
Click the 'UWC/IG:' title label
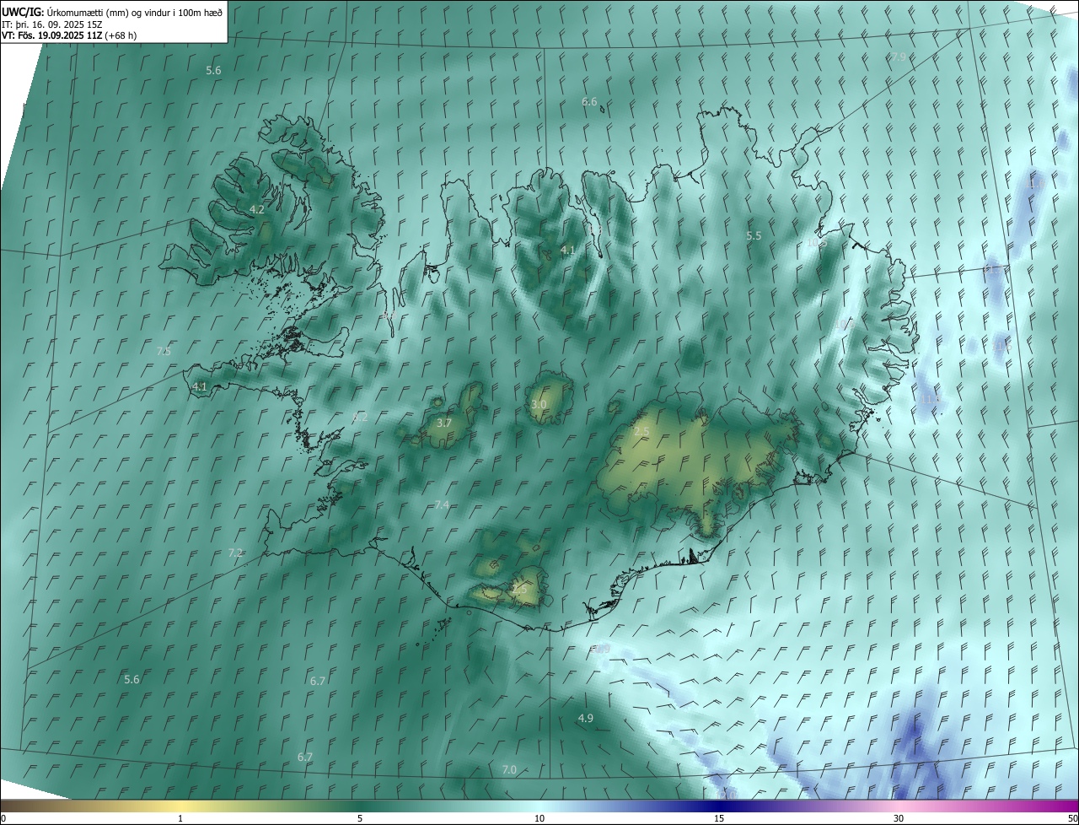(x=23, y=12)
